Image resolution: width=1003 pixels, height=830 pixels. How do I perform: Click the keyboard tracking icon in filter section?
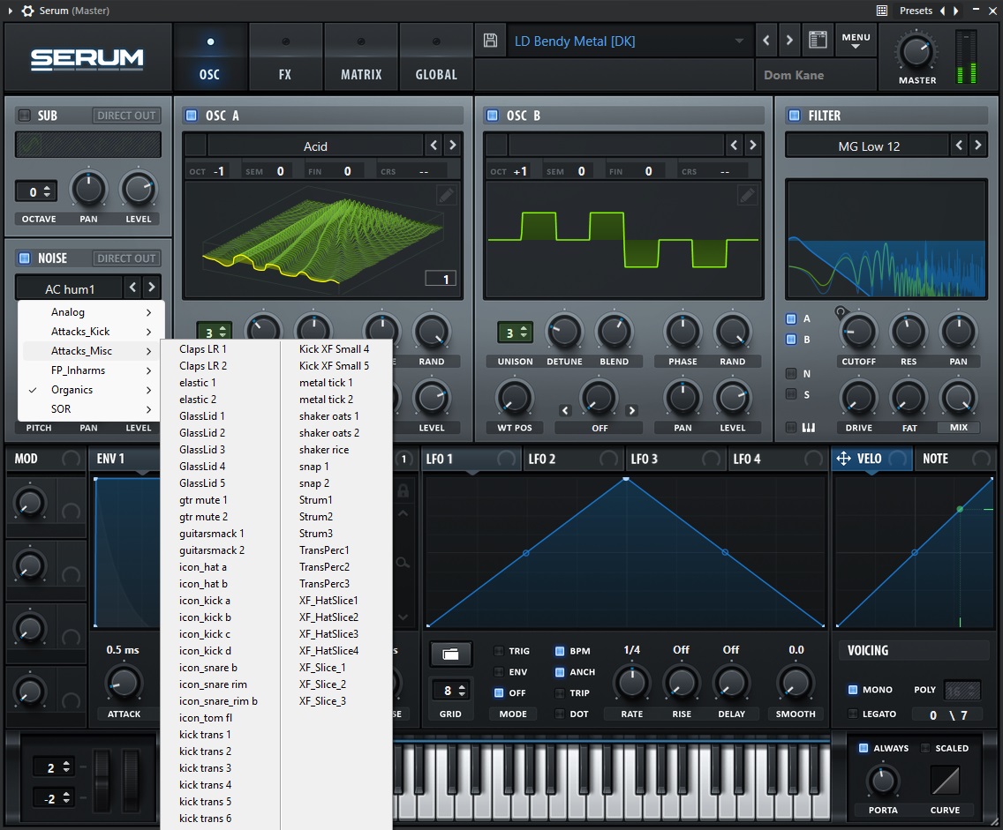click(808, 428)
